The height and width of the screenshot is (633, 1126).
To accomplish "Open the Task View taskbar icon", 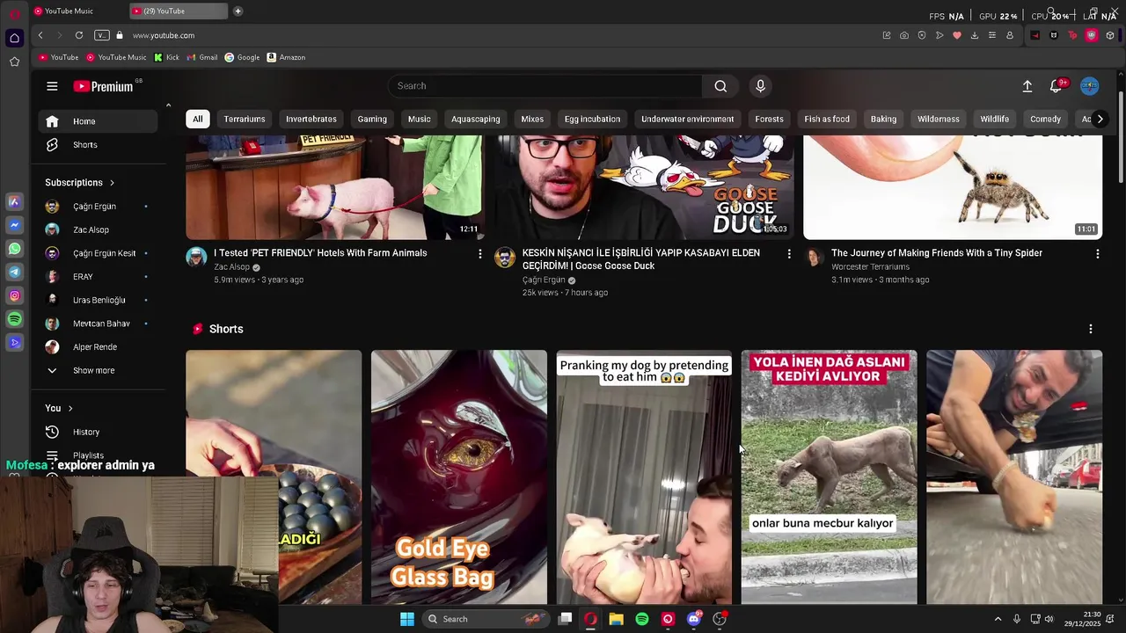I will pyautogui.click(x=566, y=619).
